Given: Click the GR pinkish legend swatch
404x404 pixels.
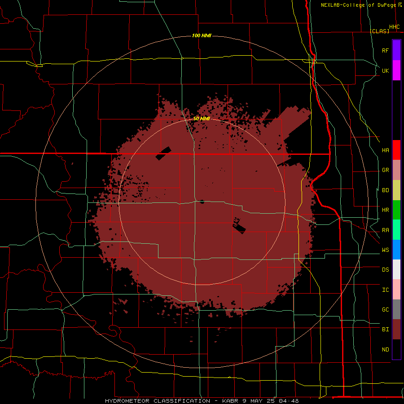Looking at the screenshot, I should pyautogui.click(x=396, y=170).
